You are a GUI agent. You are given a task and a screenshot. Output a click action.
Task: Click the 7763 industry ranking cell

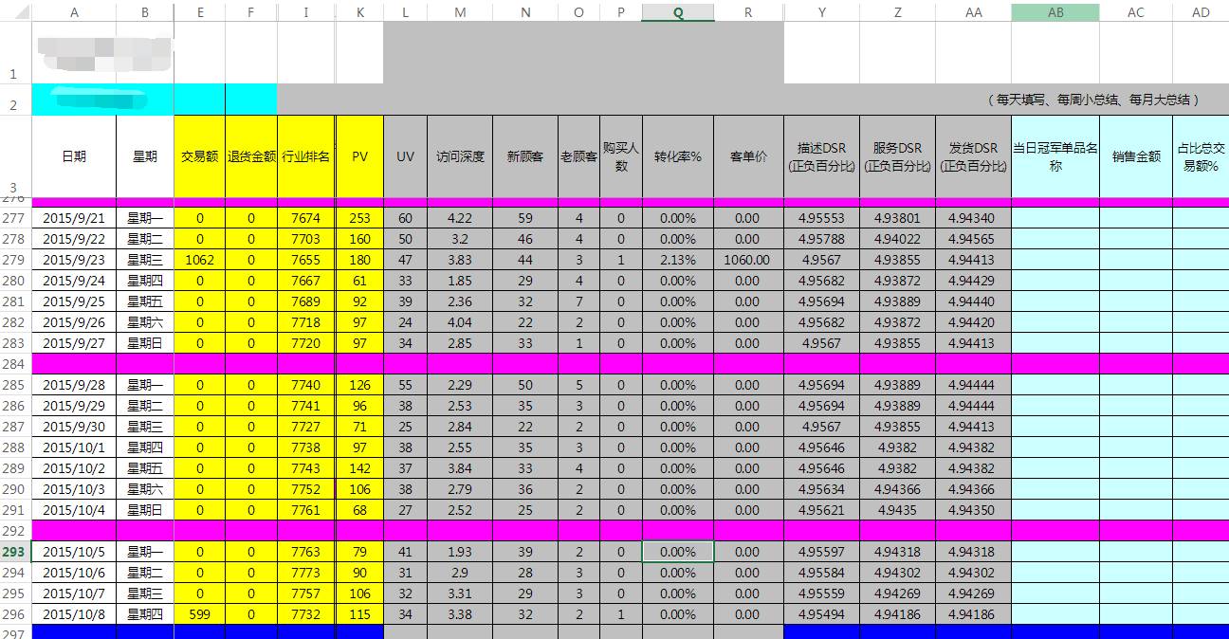point(305,552)
